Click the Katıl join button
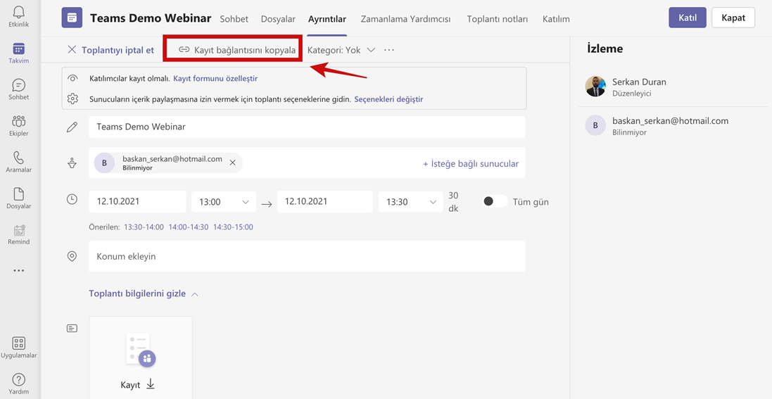Viewport: 772px width, 399px height. point(688,17)
